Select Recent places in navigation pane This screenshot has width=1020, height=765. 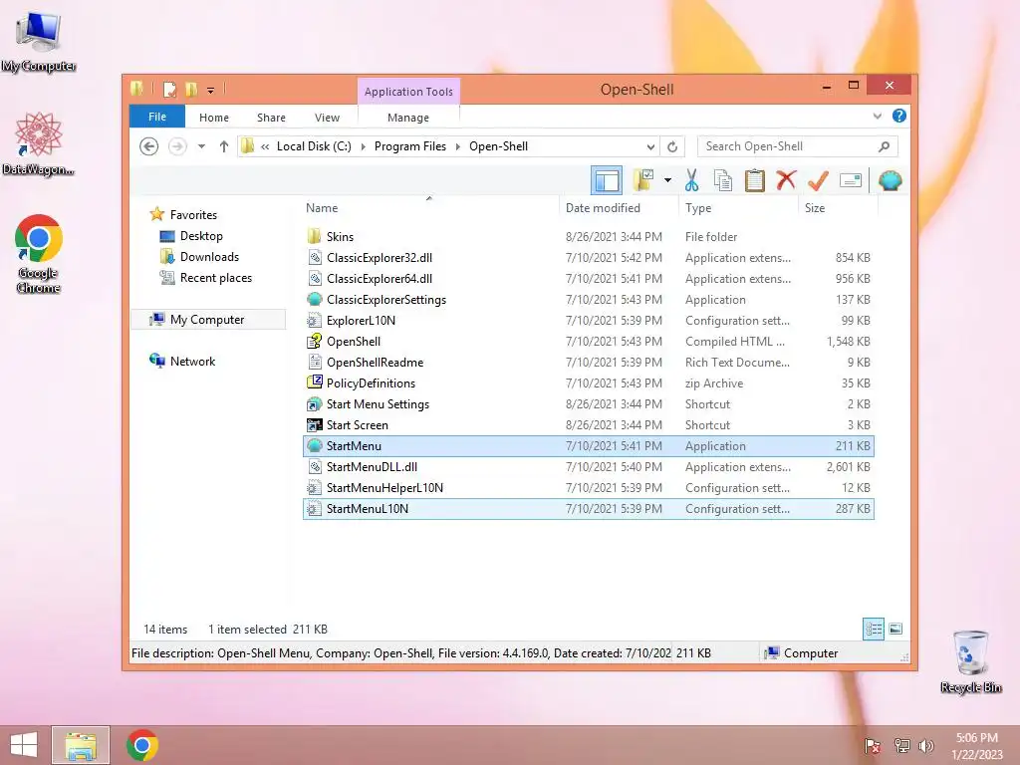tap(215, 277)
